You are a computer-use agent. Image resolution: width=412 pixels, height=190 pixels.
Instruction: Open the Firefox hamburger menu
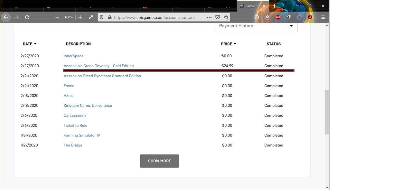323,17
